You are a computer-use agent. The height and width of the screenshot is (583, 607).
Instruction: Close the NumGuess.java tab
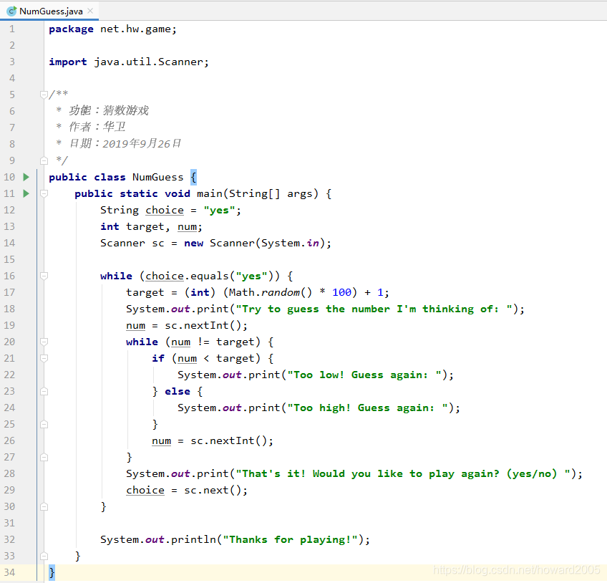point(90,11)
